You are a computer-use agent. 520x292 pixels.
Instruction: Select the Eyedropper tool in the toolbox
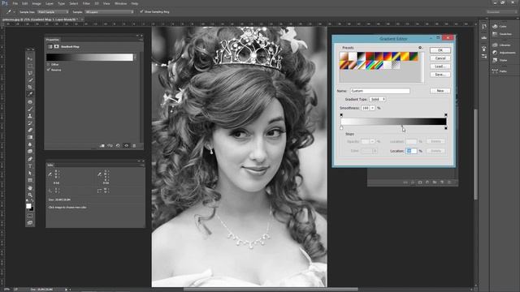click(30, 94)
